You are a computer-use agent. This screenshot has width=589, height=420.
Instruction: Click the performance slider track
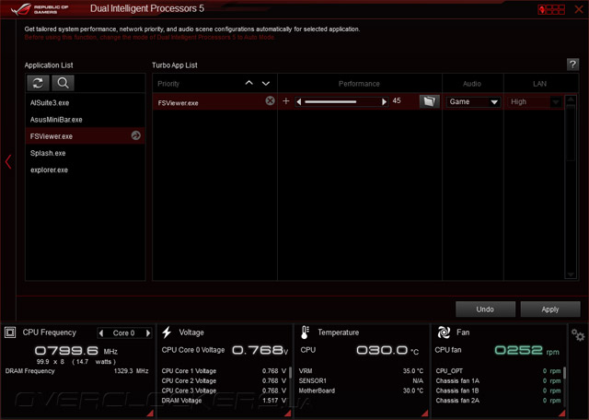(341, 102)
